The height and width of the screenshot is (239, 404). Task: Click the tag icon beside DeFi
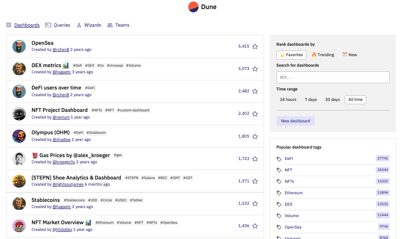point(279,159)
